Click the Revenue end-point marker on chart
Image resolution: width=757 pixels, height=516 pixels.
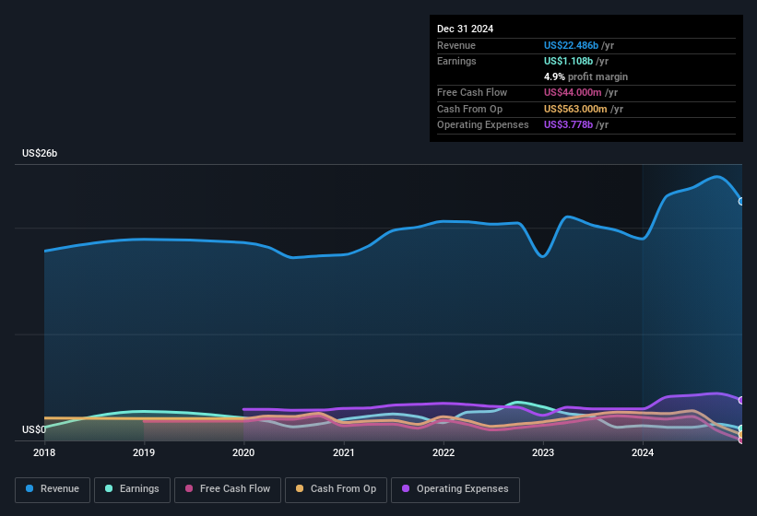[741, 201]
